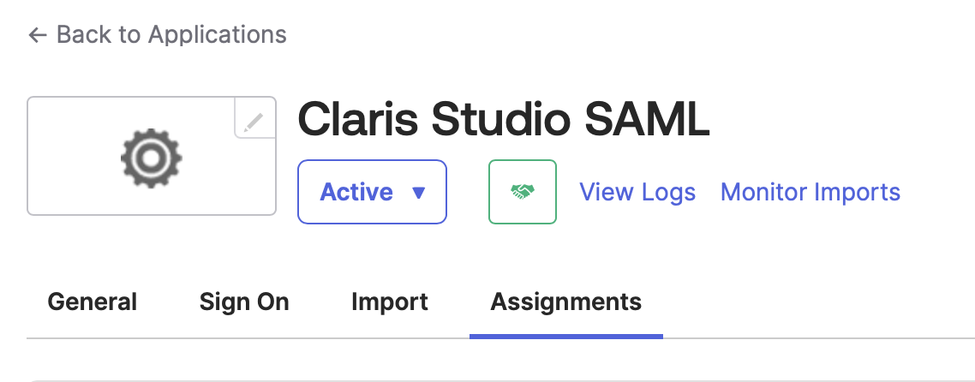This screenshot has height=382, width=975.
Task: Click the word Applications in the back link
Action: 218,35
